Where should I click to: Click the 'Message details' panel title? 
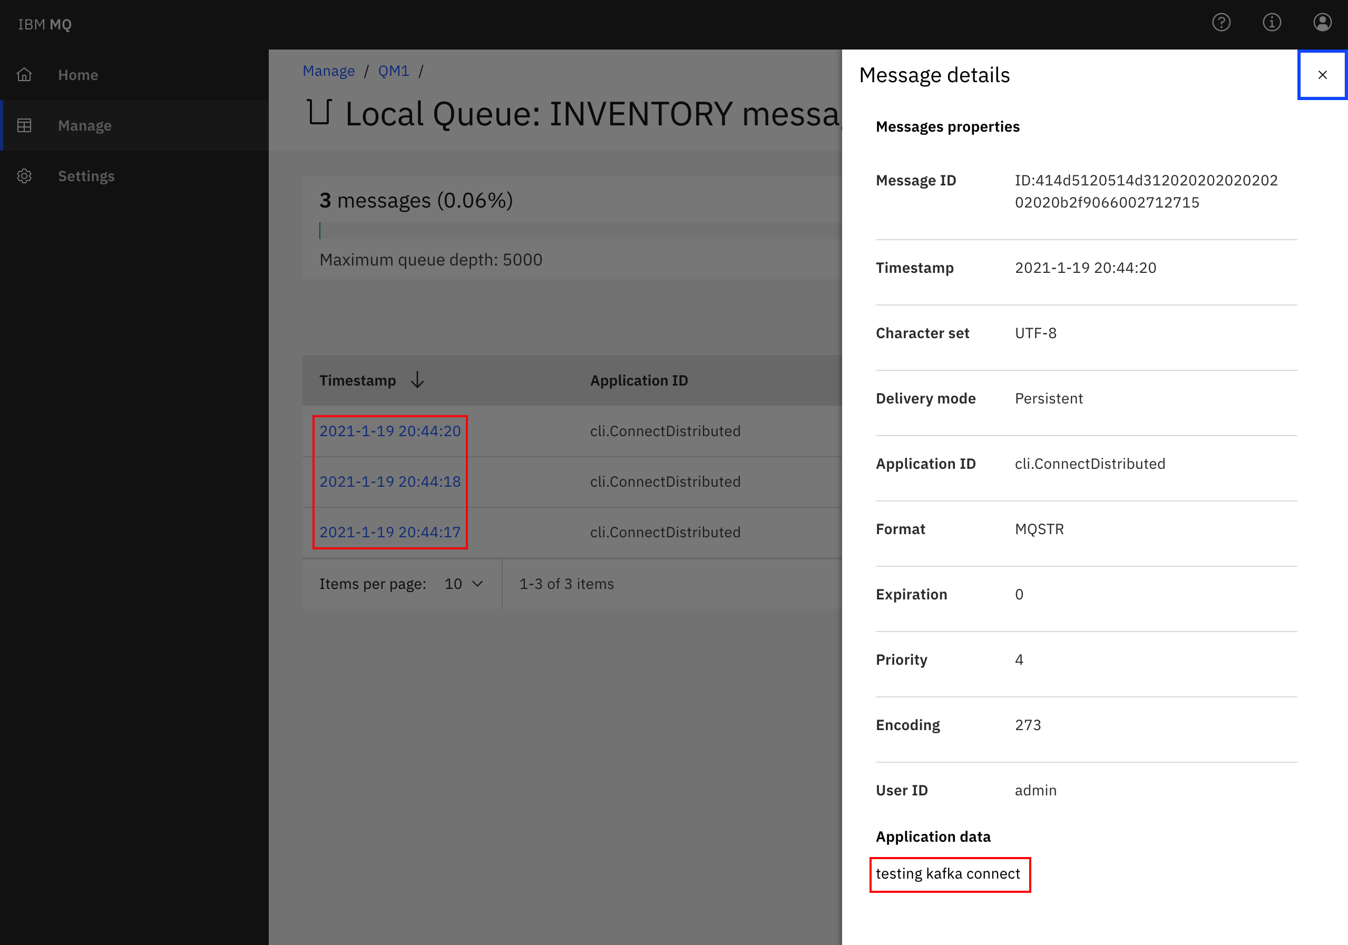tap(934, 75)
